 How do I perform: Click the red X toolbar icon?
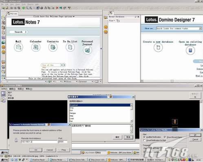(x=57, y=8)
